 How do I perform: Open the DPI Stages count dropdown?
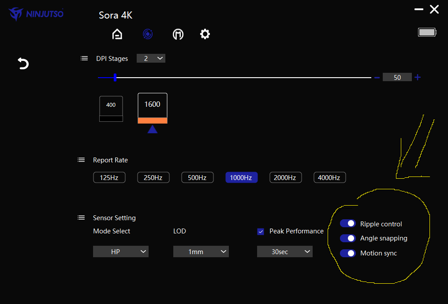pyautogui.click(x=151, y=58)
